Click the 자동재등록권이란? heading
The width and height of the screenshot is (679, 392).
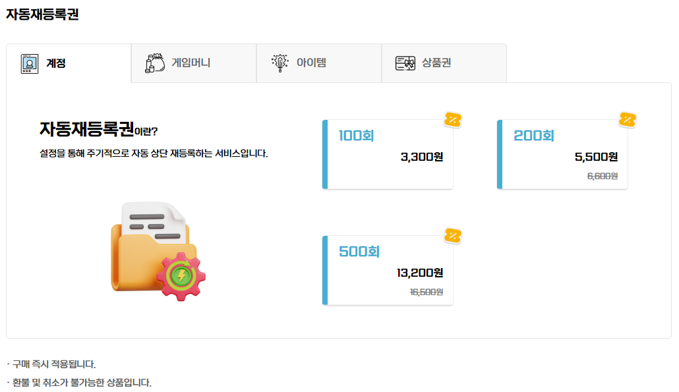[99, 129]
